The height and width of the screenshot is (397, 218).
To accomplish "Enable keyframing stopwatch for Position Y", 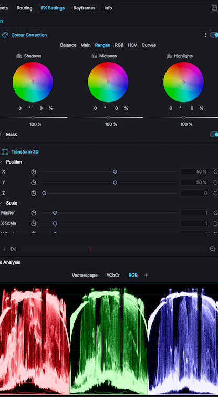I will pos(34,182).
